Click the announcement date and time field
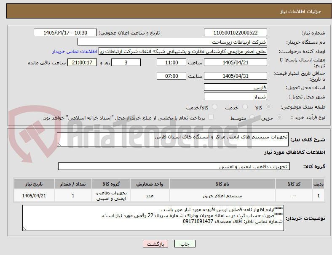The height and width of the screenshot is (255, 332). click(x=65, y=32)
